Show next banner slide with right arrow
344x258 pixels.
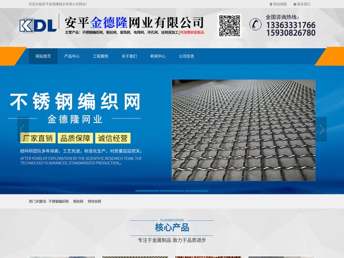321,129
